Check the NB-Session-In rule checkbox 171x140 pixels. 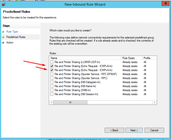52,94
